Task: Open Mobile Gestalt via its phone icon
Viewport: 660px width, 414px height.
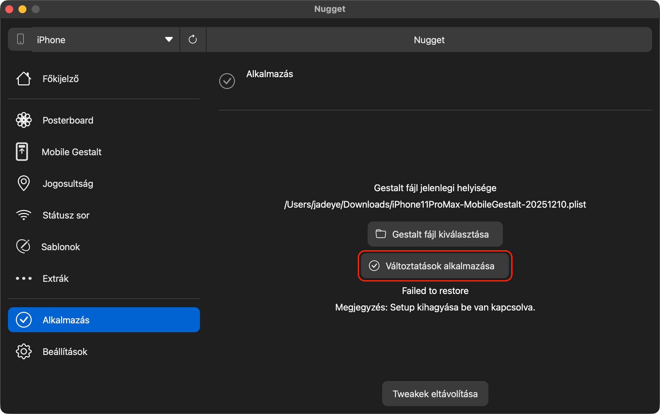Action: pyautogui.click(x=22, y=152)
